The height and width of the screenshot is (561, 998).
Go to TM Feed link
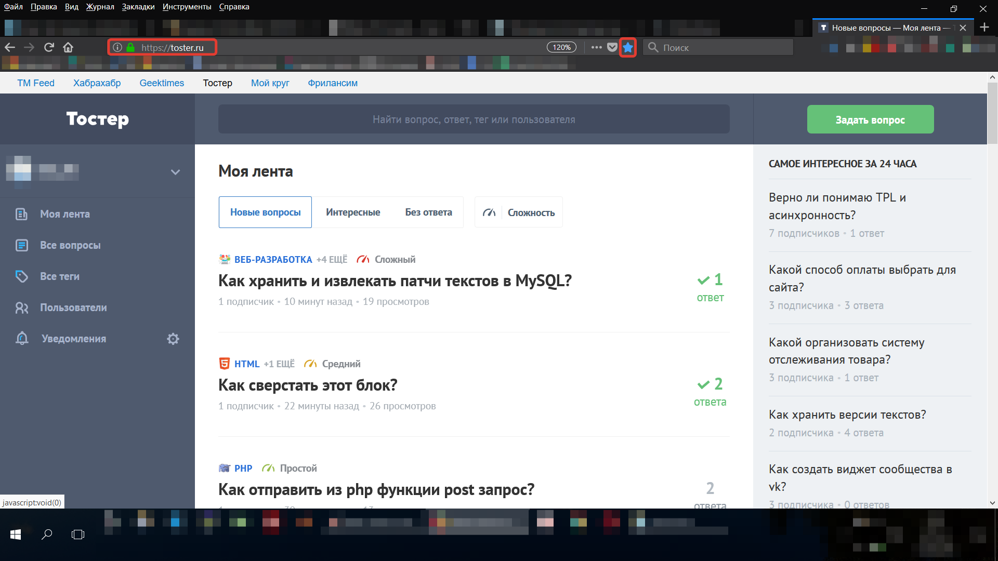point(36,83)
